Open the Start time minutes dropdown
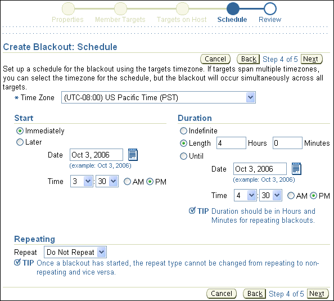This screenshot has height=301, width=334. pos(107,181)
